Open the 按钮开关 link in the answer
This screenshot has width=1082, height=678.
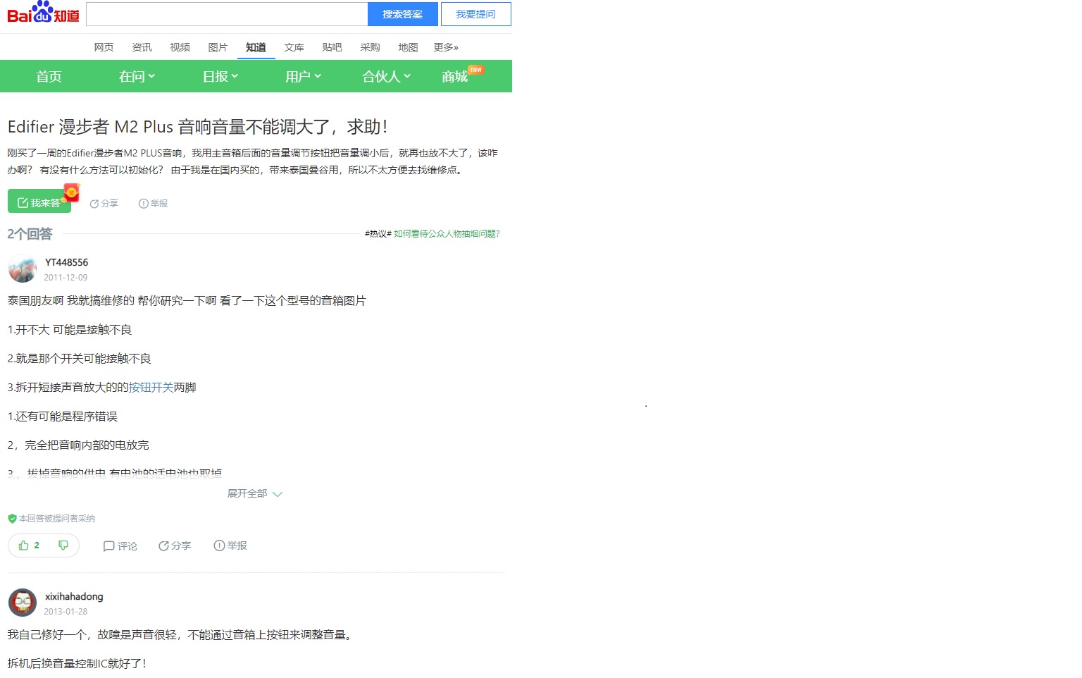[x=151, y=387]
